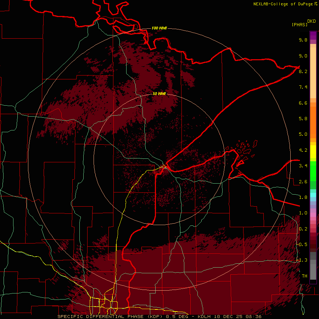The height and width of the screenshot is (319, 319).
Task: Click the TH threshold label
Action: point(304,276)
